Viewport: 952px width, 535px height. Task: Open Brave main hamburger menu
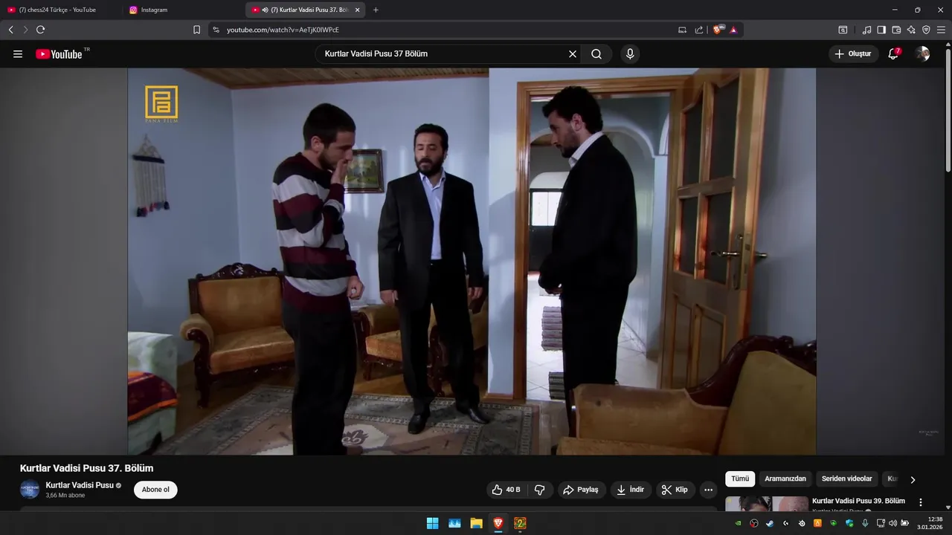click(x=941, y=30)
